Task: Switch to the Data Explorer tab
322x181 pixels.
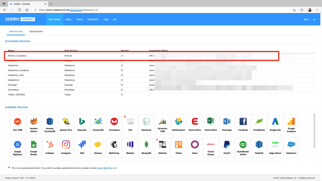Action: pos(36,31)
